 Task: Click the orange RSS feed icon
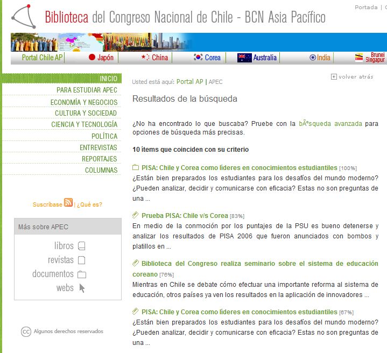coord(68,202)
